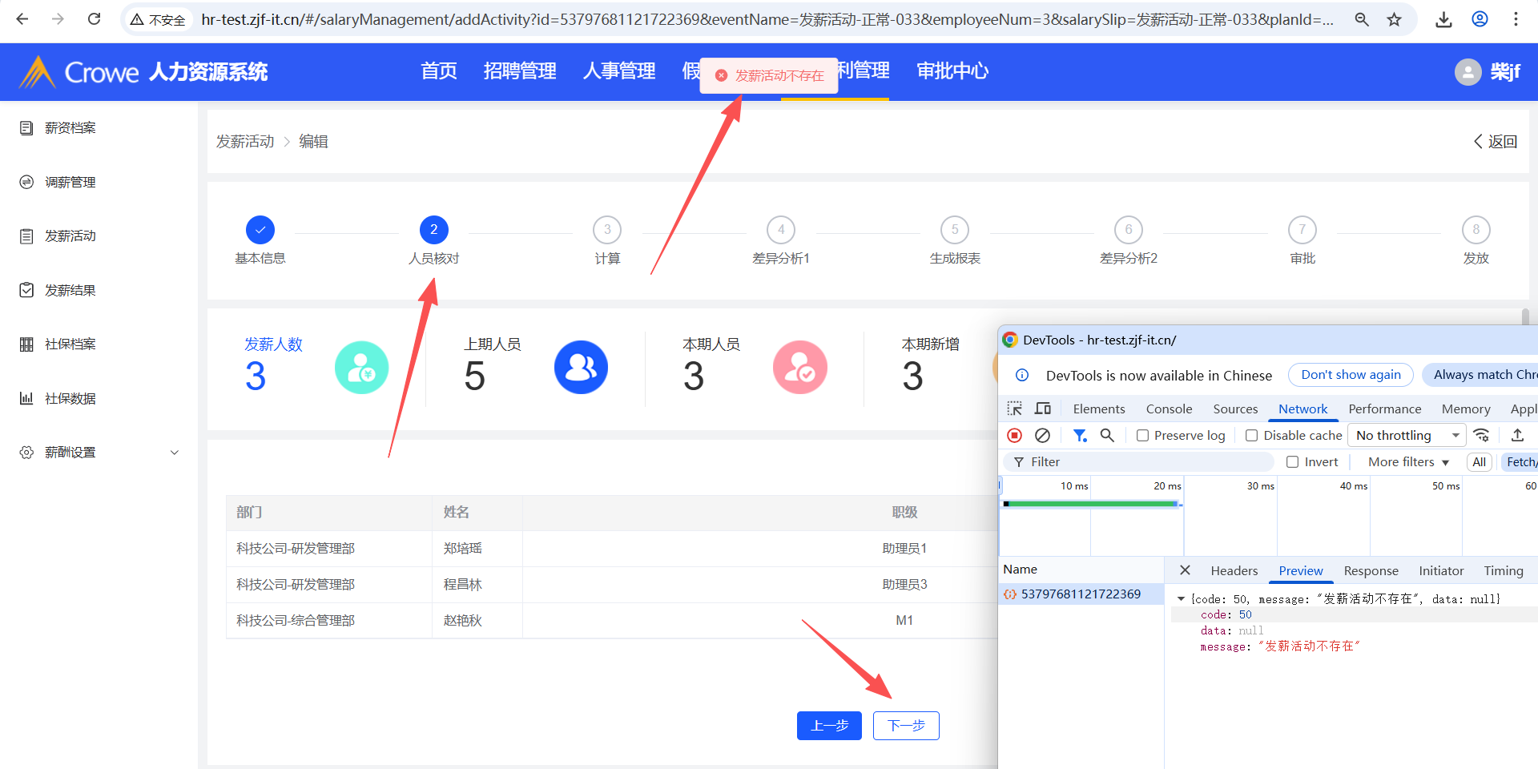The height and width of the screenshot is (769, 1538).
Task: Bookmark this page with the star icon
Action: (x=1395, y=19)
